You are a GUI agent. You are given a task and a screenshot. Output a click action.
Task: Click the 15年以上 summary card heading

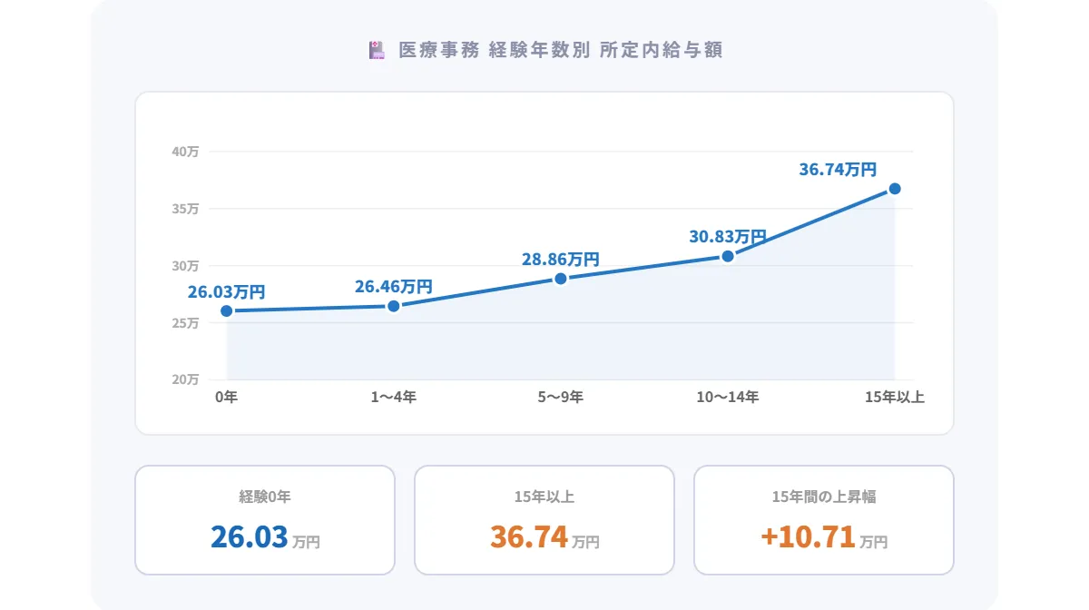pyautogui.click(x=544, y=497)
